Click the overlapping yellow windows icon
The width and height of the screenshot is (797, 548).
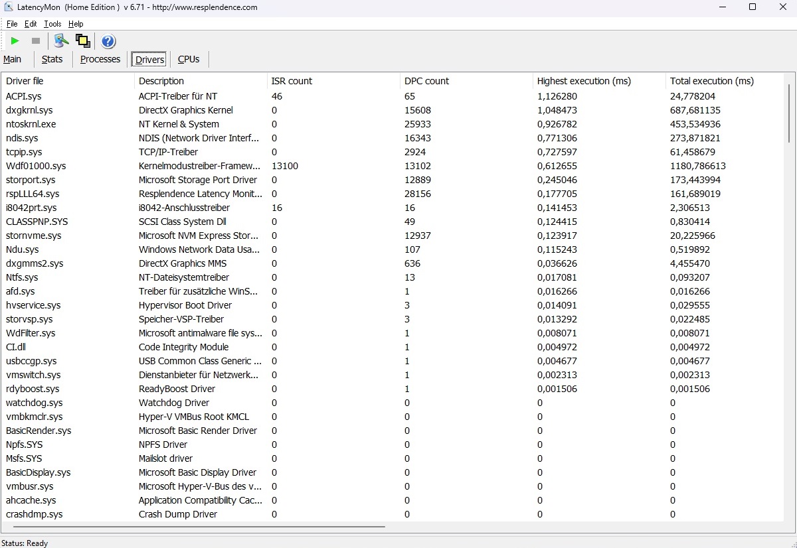(x=82, y=41)
